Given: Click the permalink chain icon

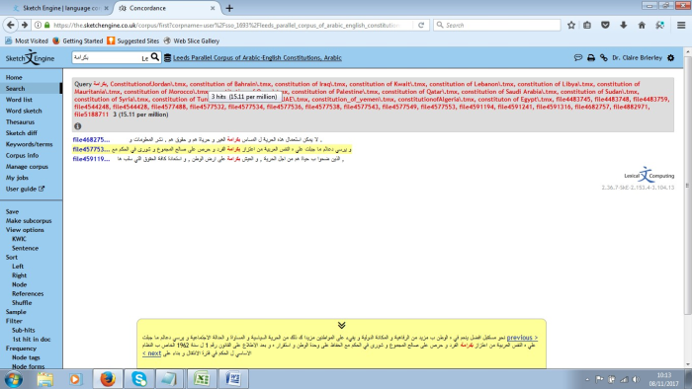Looking at the screenshot, I should [x=604, y=57].
